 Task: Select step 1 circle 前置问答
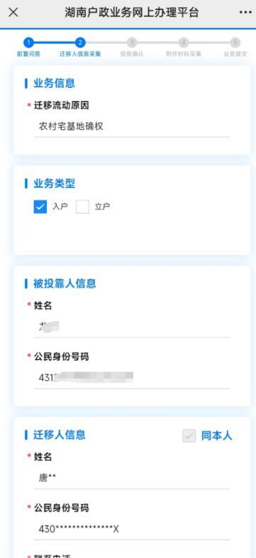29,43
